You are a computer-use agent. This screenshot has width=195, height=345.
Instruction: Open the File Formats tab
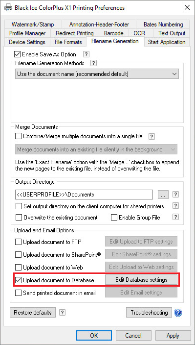[x=68, y=42]
